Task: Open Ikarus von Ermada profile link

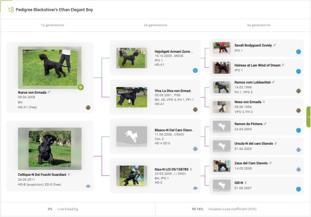Action: (x=32, y=92)
